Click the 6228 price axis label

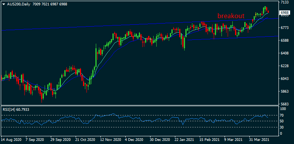click(284, 66)
